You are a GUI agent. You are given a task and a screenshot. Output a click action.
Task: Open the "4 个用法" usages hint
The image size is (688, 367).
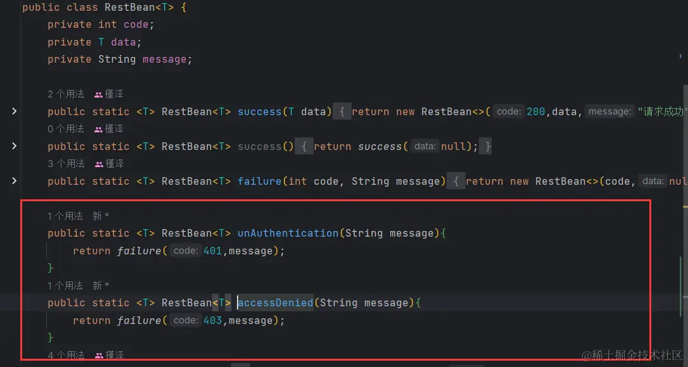point(66,355)
